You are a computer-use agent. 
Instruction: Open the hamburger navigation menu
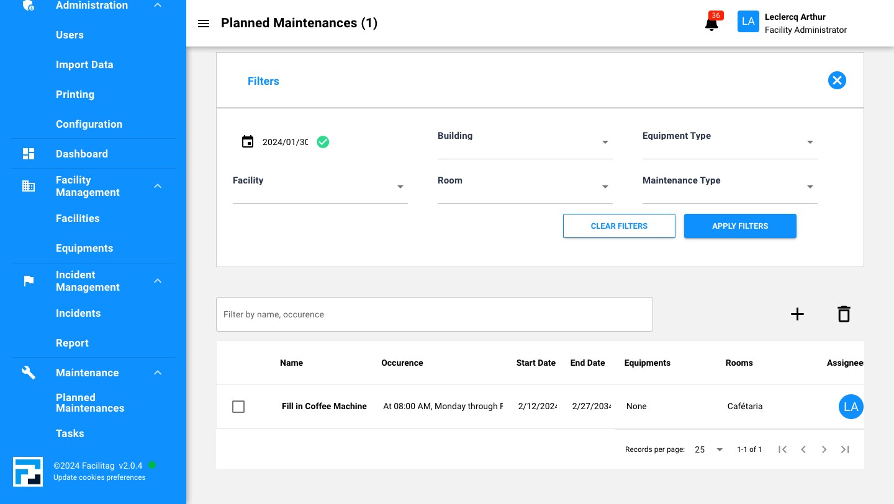point(203,24)
